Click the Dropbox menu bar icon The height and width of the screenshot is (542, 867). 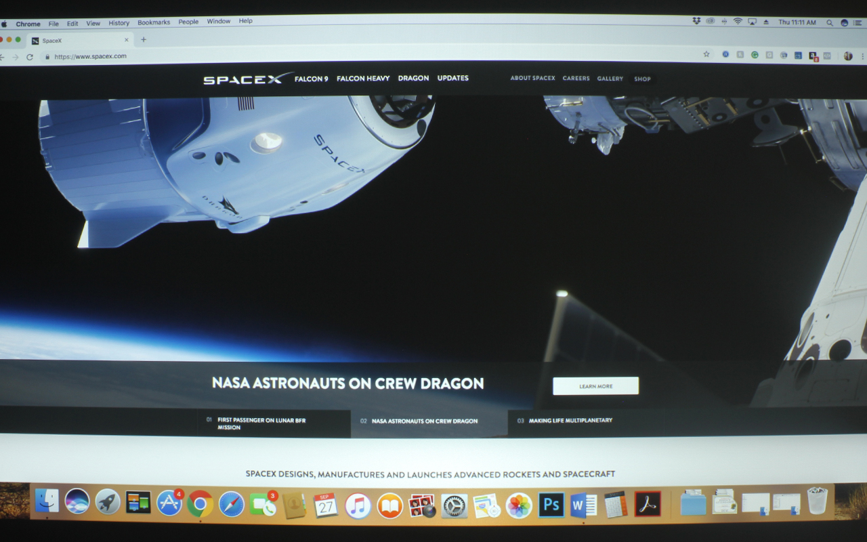696,21
